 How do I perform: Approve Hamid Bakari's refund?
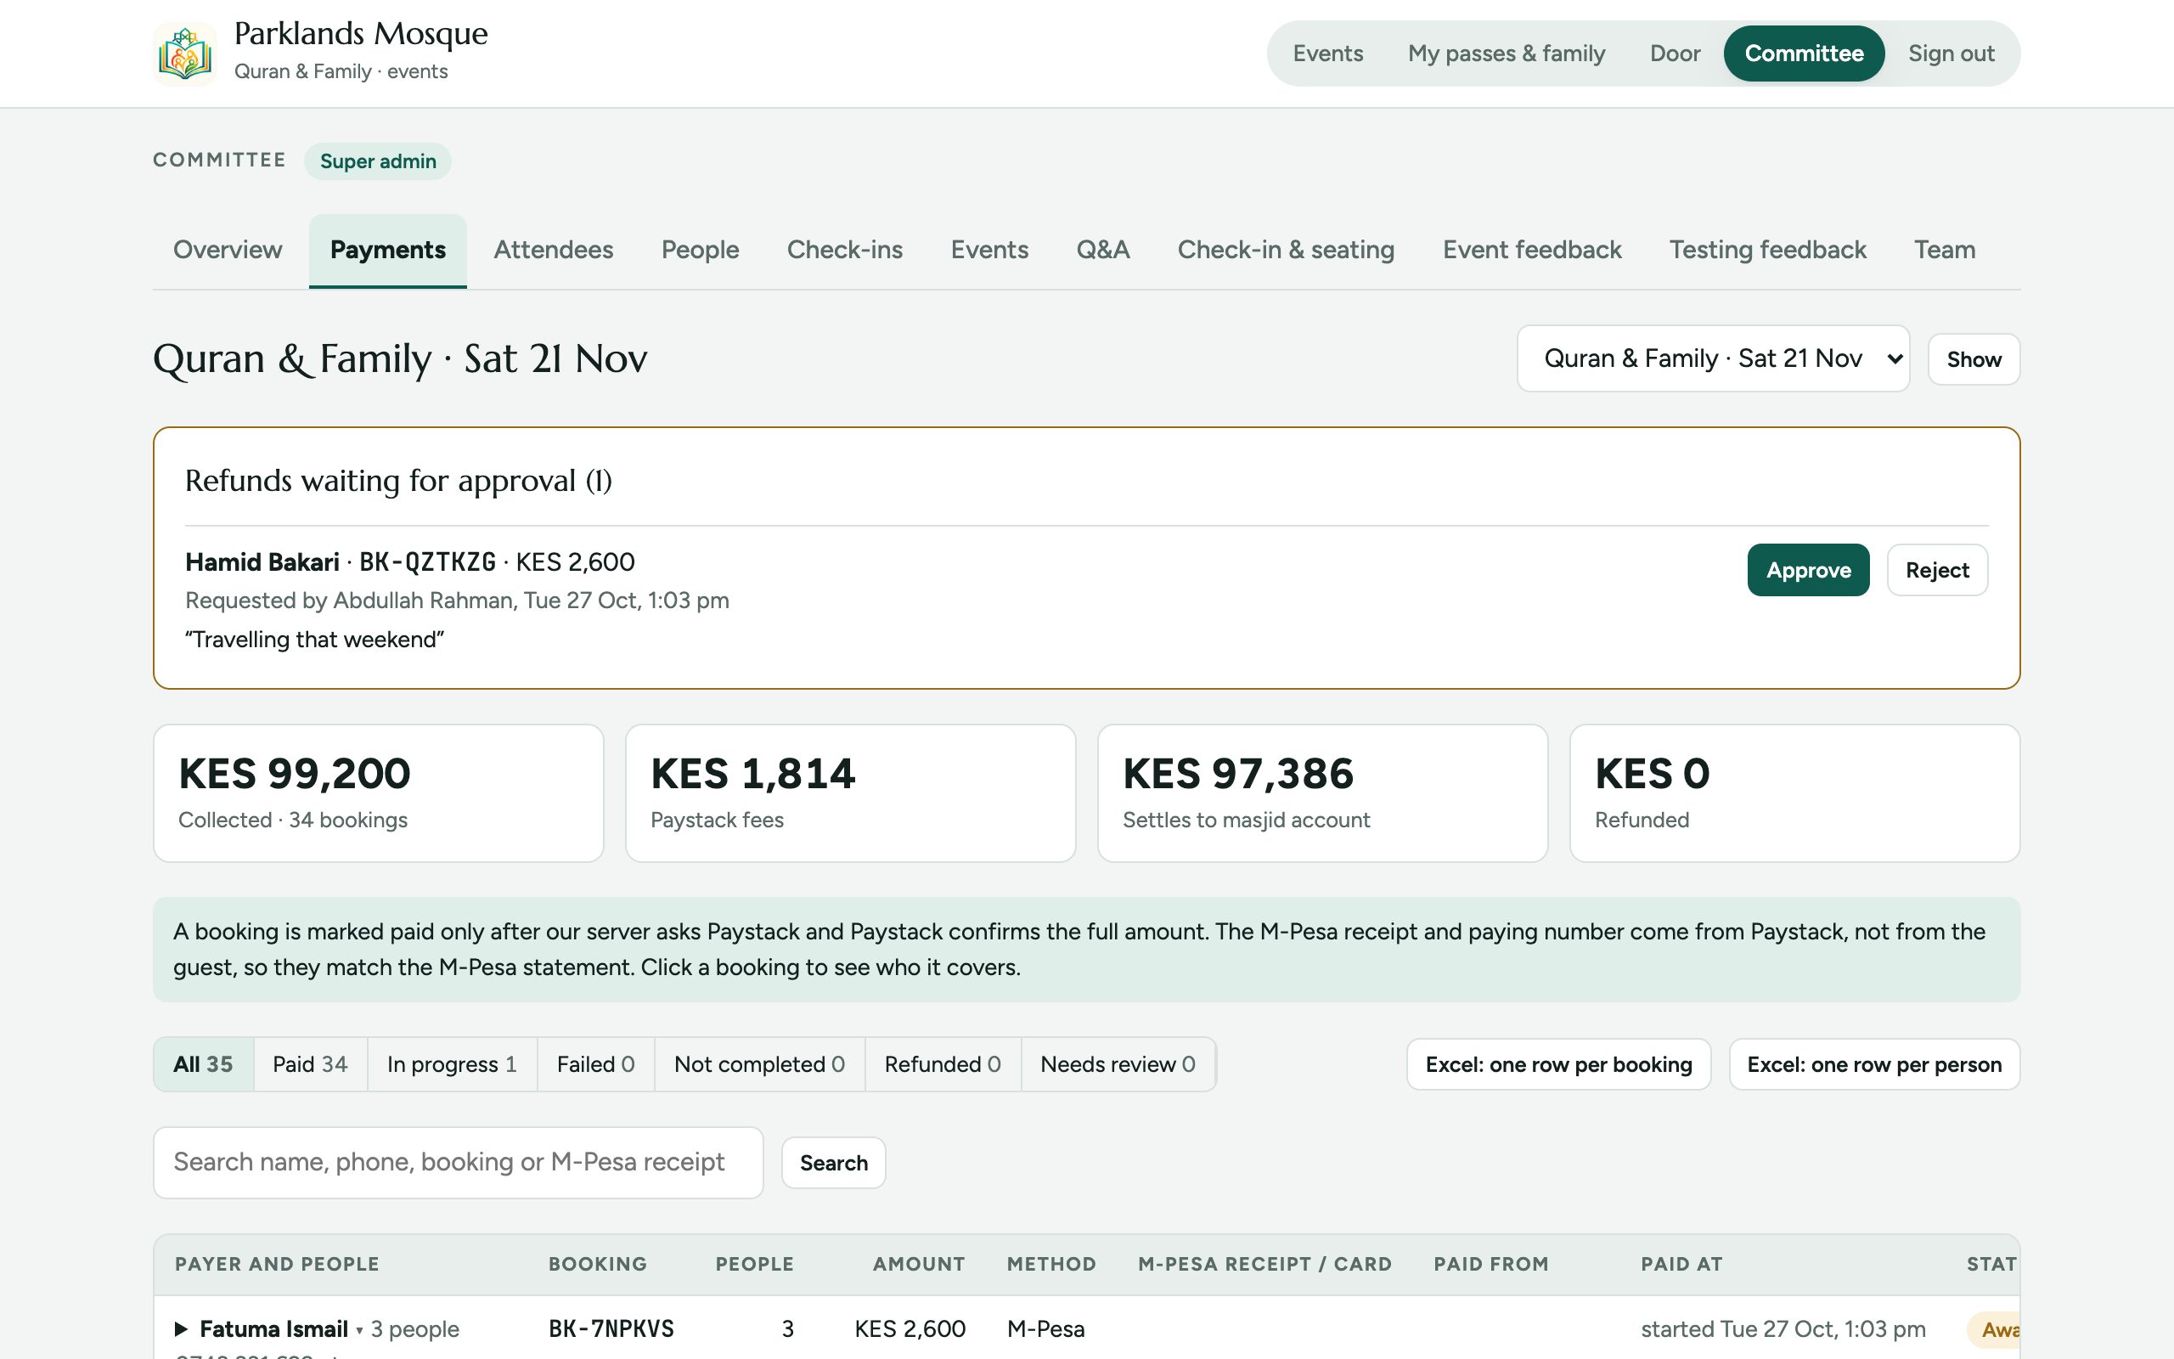point(1807,570)
